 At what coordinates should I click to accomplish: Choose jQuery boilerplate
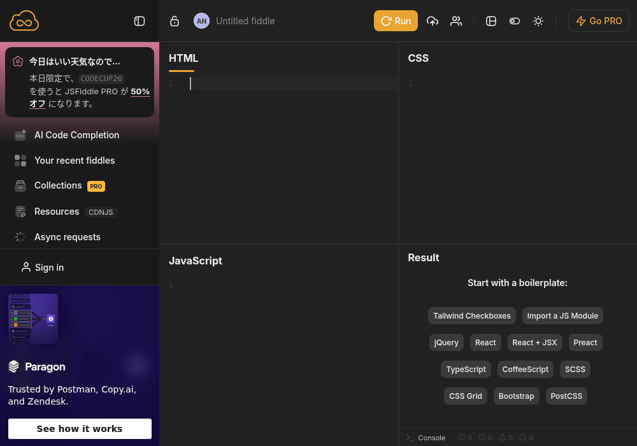click(446, 342)
